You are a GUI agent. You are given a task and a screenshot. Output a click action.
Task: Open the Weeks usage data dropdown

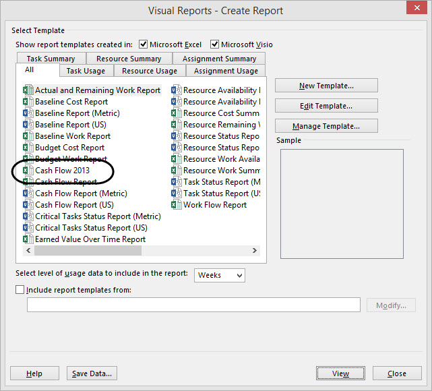[x=220, y=275]
